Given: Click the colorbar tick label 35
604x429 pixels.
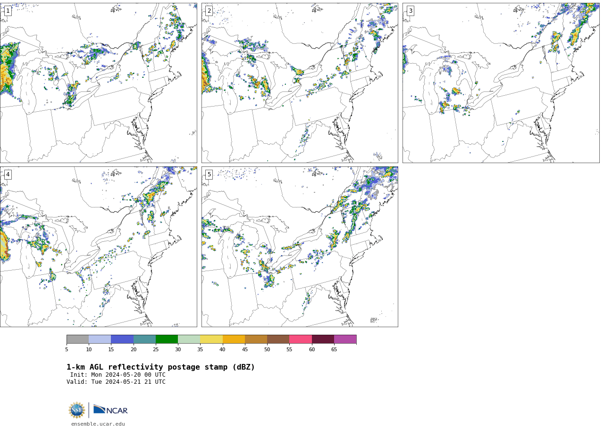Looking at the screenshot, I should click(x=200, y=350).
